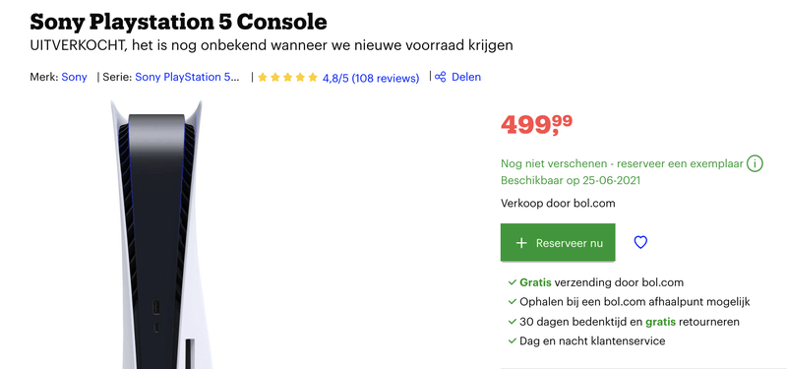Click the checkmark beside Ophalen bij afhaalpunt

[512, 302]
